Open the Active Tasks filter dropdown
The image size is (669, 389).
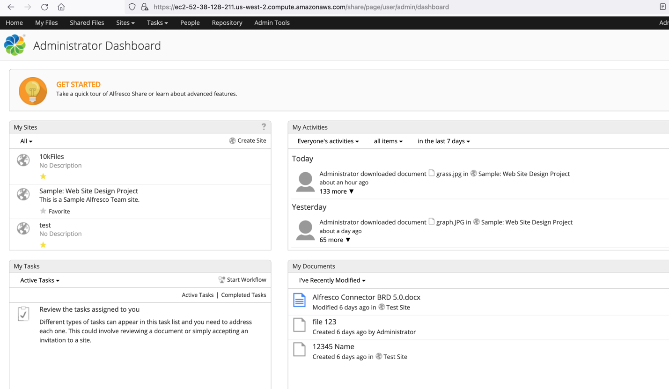(40, 280)
